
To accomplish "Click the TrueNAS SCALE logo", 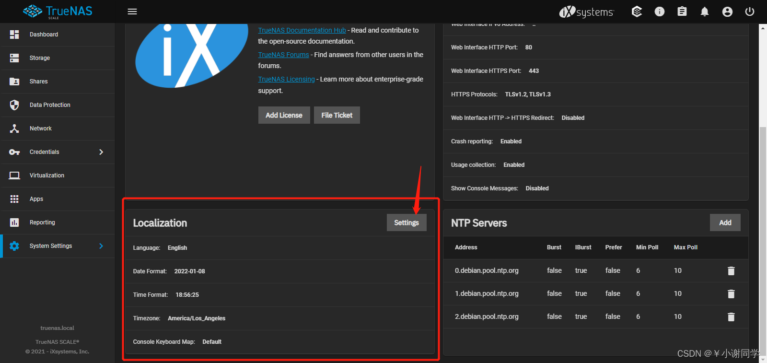I will (58, 12).
